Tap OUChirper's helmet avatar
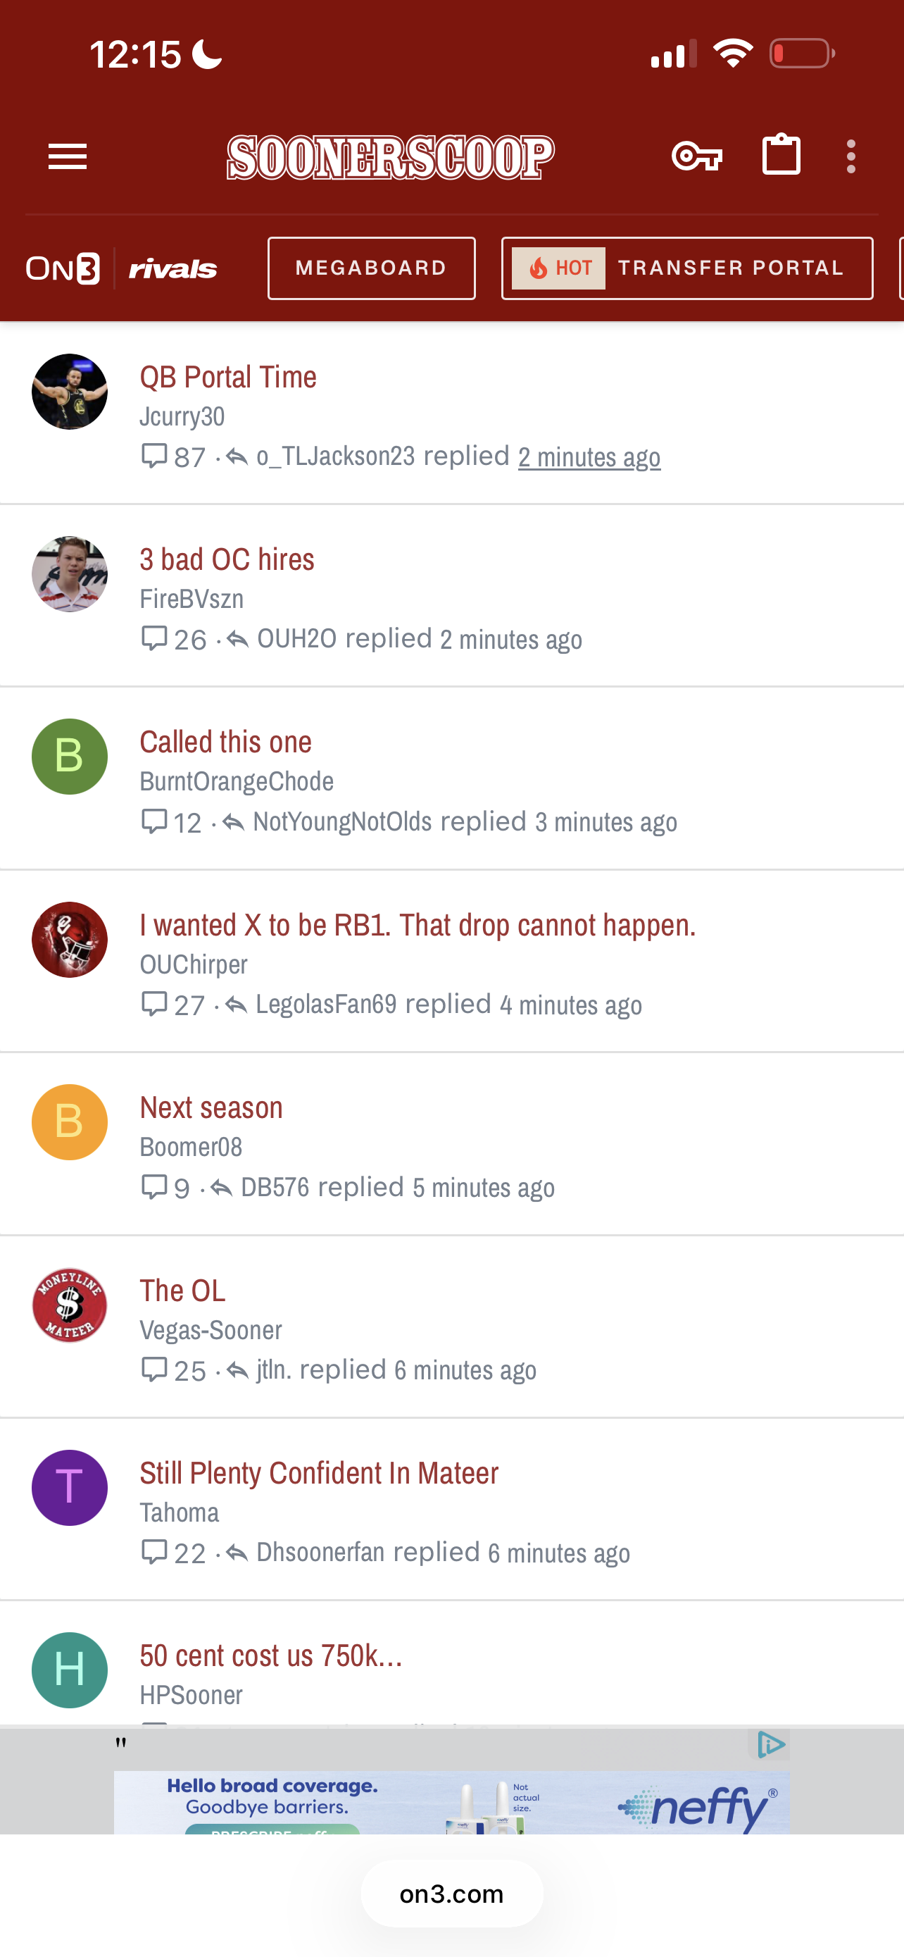 [70, 940]
